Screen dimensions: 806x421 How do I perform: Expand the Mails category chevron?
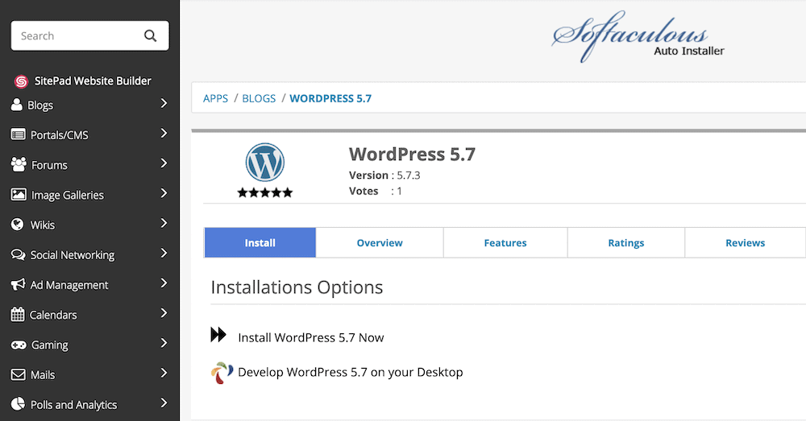pos(164,373)
